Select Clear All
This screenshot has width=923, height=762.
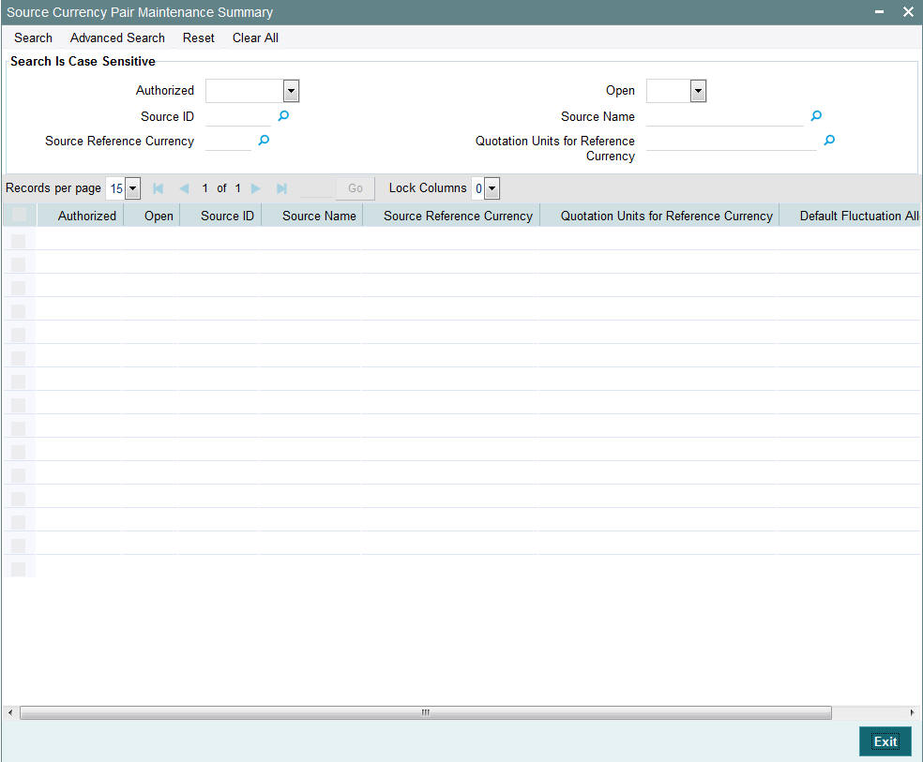(x=255, y=37)
